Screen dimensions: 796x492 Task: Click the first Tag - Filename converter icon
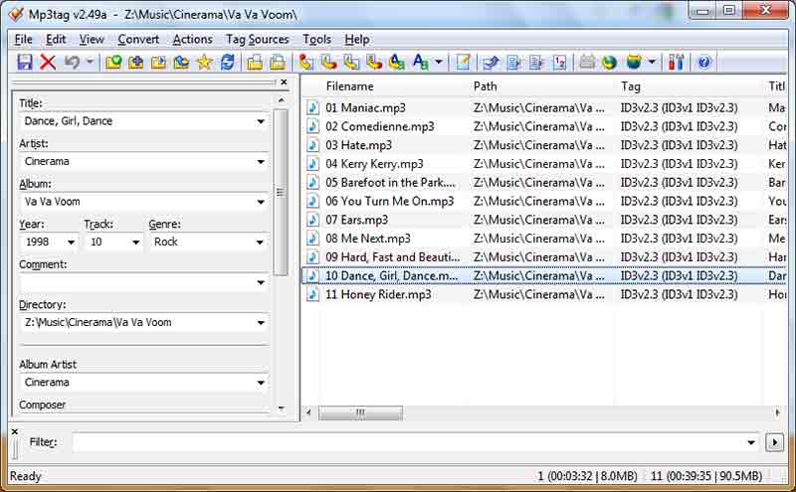coord(305,62)
